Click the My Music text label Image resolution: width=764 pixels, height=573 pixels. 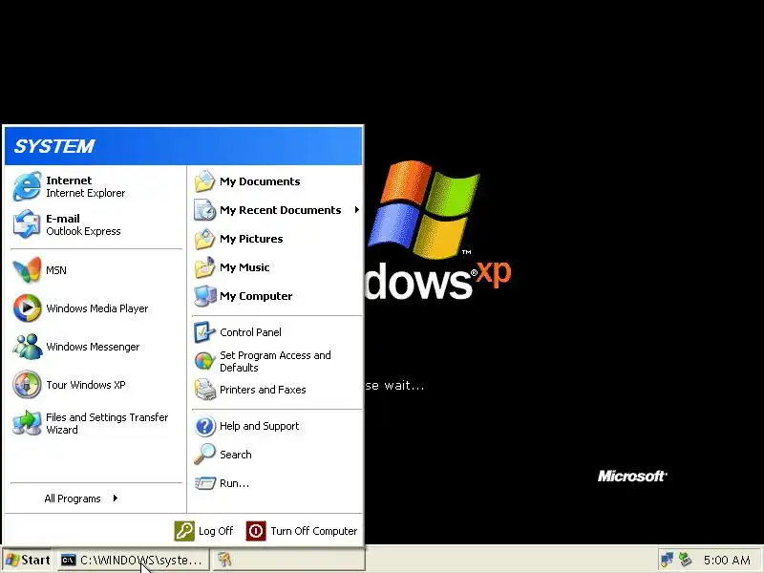[x=244, y=267]
